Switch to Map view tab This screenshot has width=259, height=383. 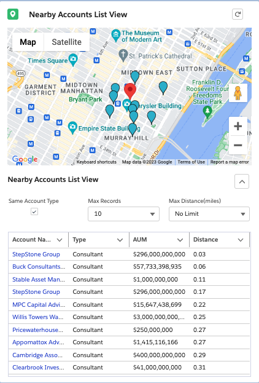(28, 42)
